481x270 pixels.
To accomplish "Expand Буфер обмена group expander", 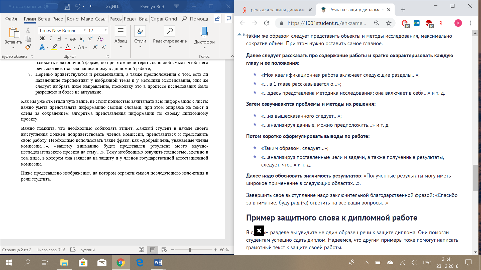I will [32, 56].
